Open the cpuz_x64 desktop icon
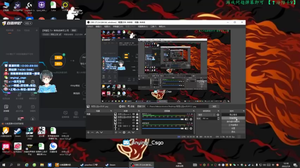300x168 pixels. coord(41,7)
